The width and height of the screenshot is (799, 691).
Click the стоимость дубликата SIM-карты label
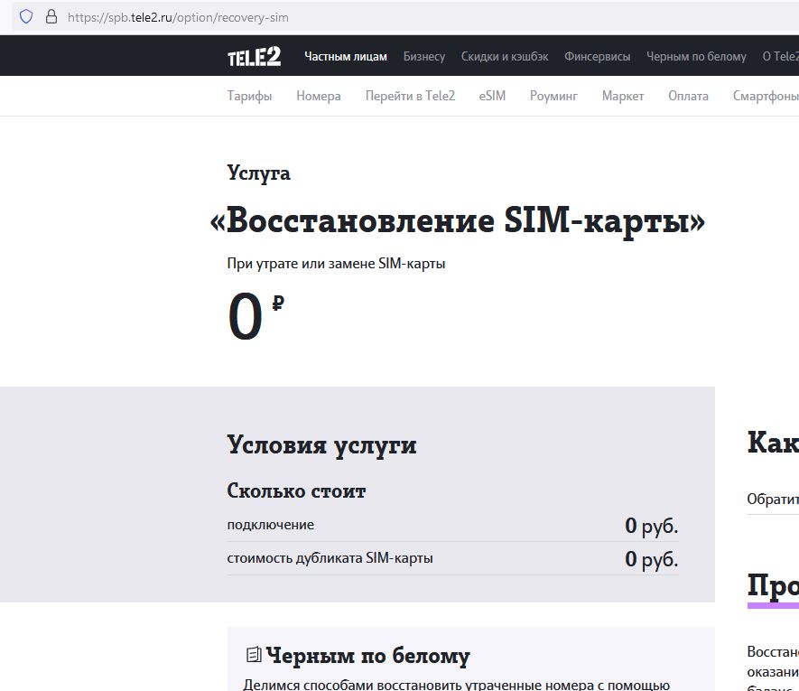(x=330, y=558)
